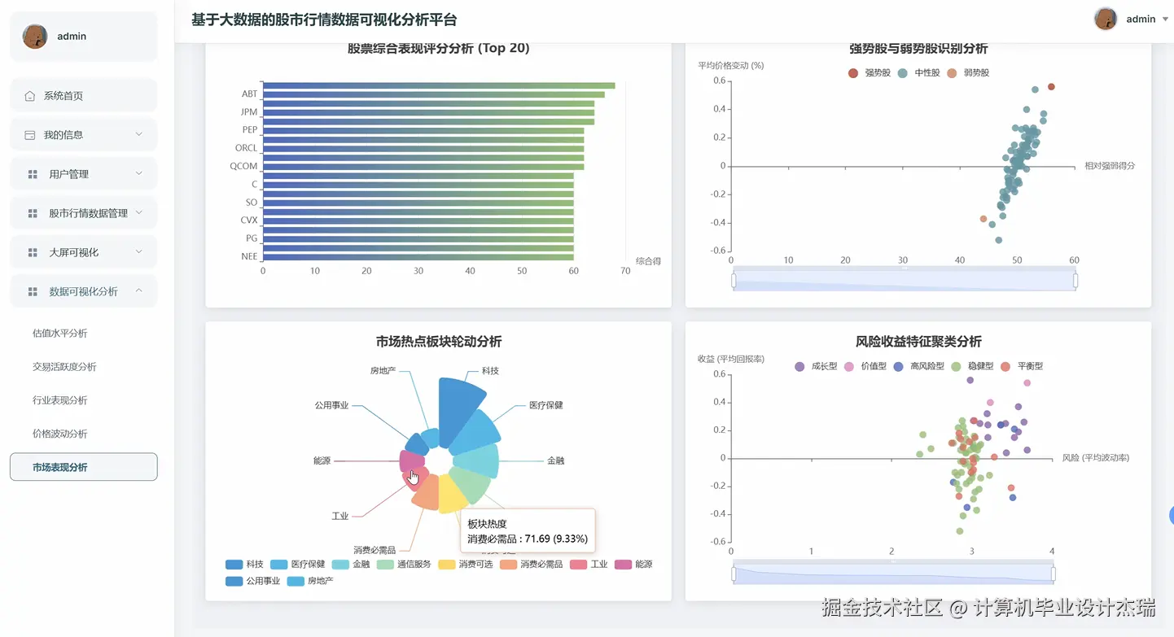Click the admin avatar in the top bar
This screenshot has width=1174, height=637.
point(1106,19)
